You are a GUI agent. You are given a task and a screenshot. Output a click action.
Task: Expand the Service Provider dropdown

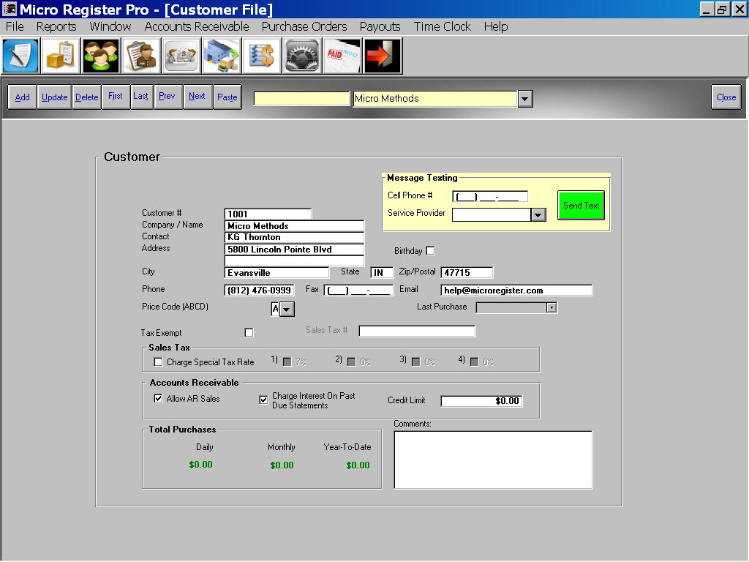click(x=538, y=214)
